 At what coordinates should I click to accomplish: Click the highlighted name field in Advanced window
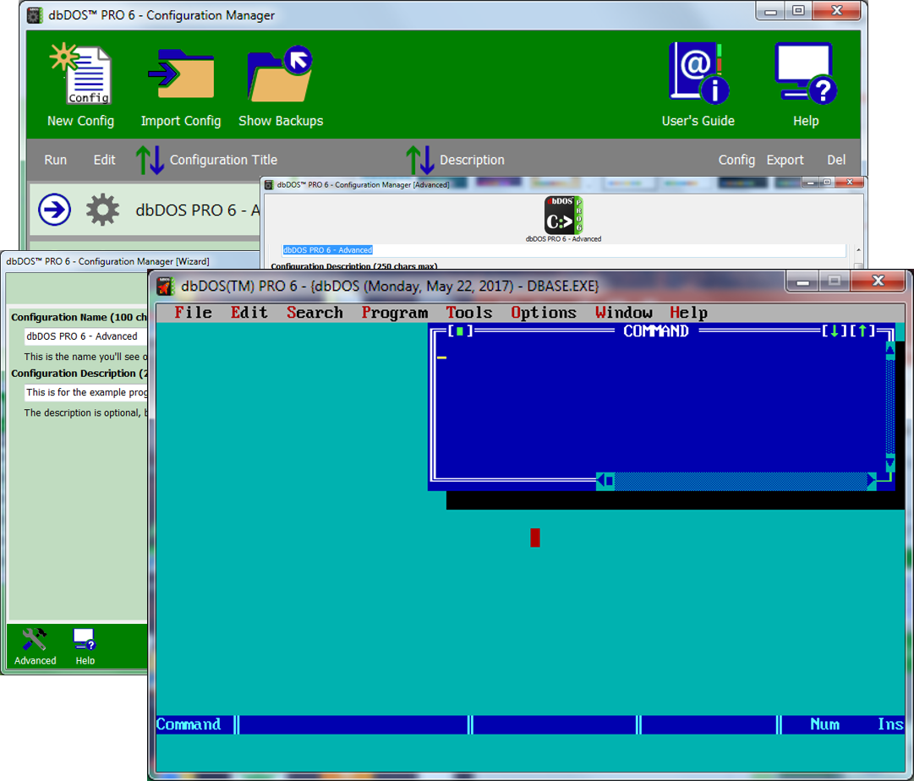point(564,250)
